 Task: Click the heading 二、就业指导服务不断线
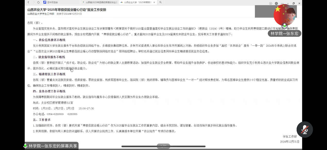click(x=49, y=57)
